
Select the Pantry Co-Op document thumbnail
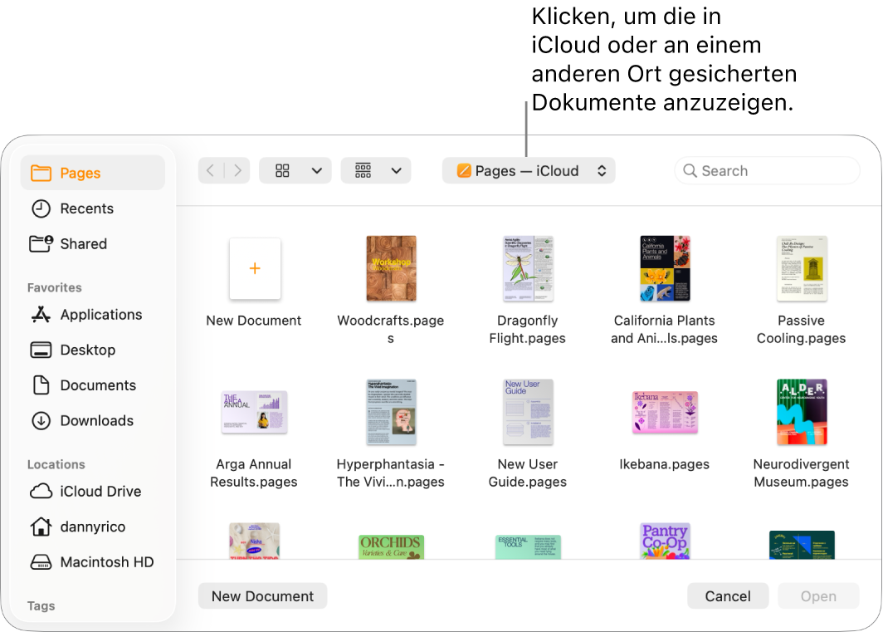[665, 541]
